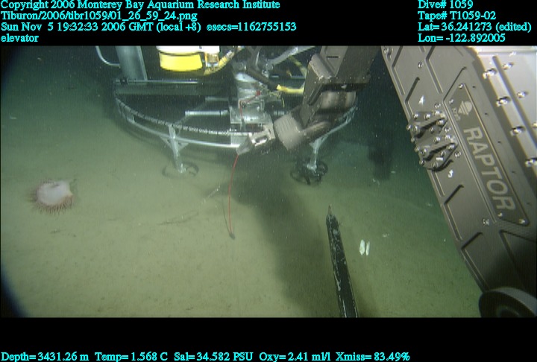This screenshot has width=537, height=362.
Task: Click the 'Temp=1.568 C' reading
Action: (x=131, y=357)
